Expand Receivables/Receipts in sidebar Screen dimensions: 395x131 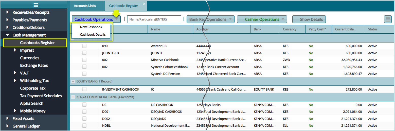[x=7, y=12]
